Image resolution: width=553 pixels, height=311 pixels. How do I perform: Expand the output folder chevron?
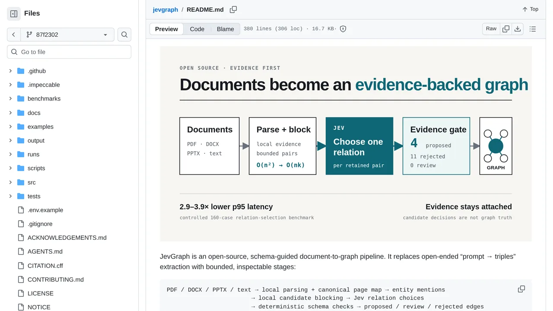point(10,140)
